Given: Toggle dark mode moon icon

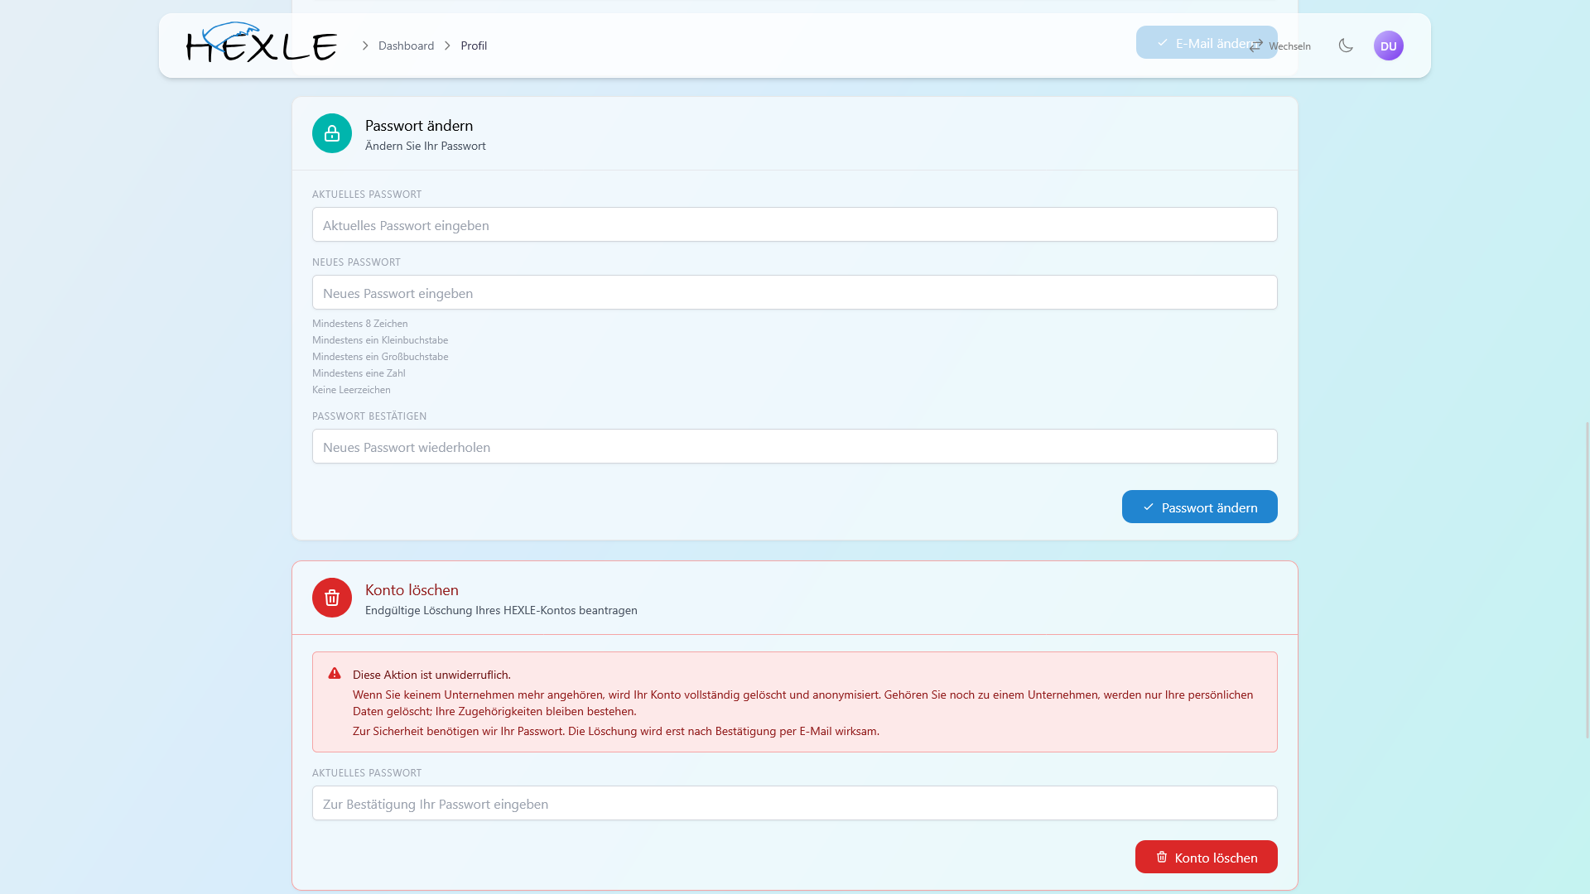Looking at the screenshot, I should (x=1346, y=46).
